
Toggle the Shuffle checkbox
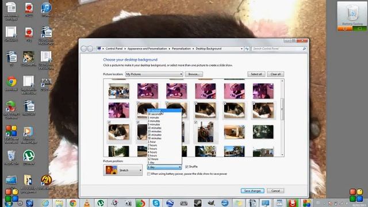187,167
